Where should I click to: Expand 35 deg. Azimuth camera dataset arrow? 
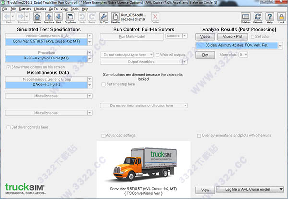[280, 45]
